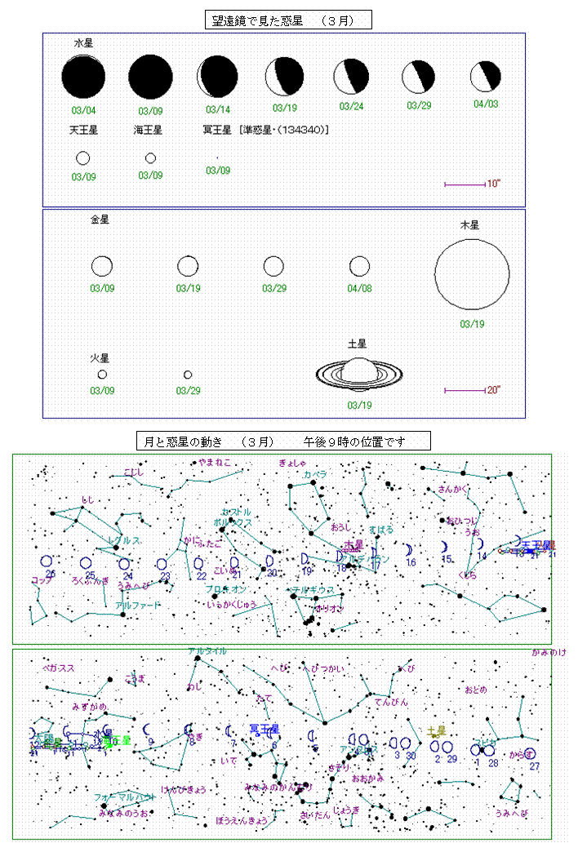578x852 pixels.
Task: Select the Mercury phase image for 03/29
Action: [418, 78]
